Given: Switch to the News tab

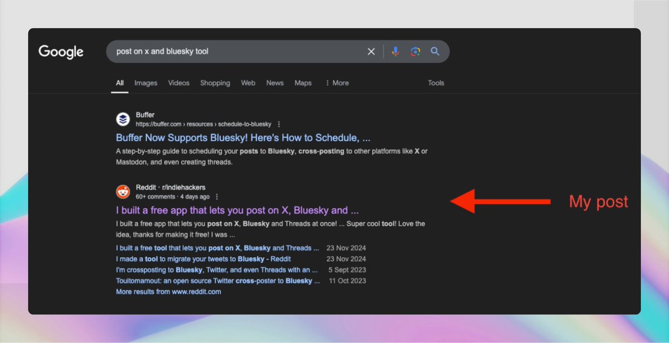Looking at the screenshot, I should (275, 83).
